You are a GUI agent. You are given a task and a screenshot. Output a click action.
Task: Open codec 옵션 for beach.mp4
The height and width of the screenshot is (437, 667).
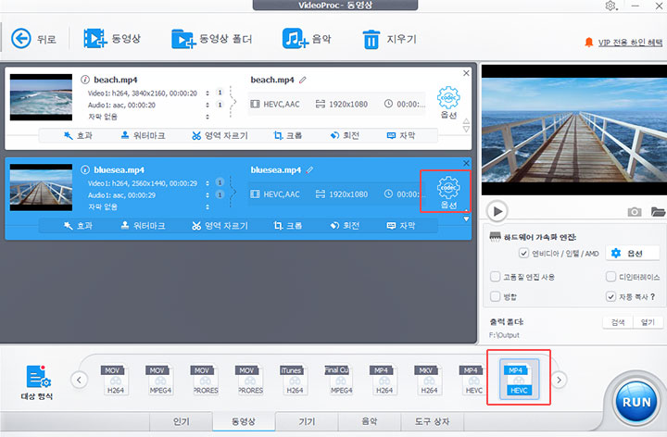click(x=448, y=103)
